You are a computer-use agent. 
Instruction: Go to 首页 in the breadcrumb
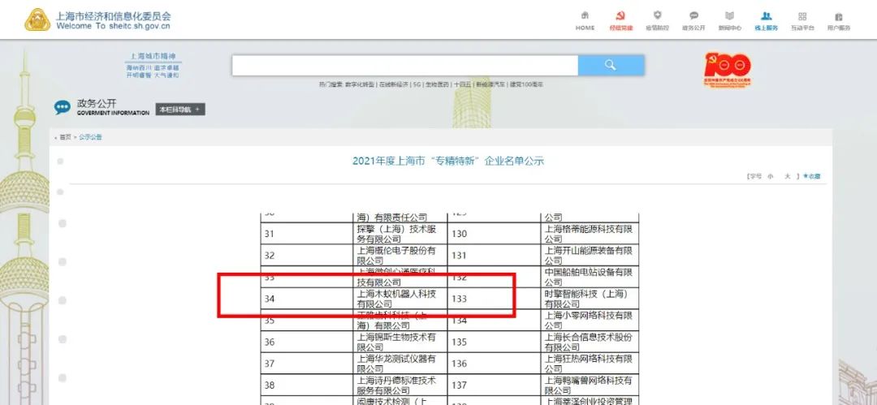point(66,137)
